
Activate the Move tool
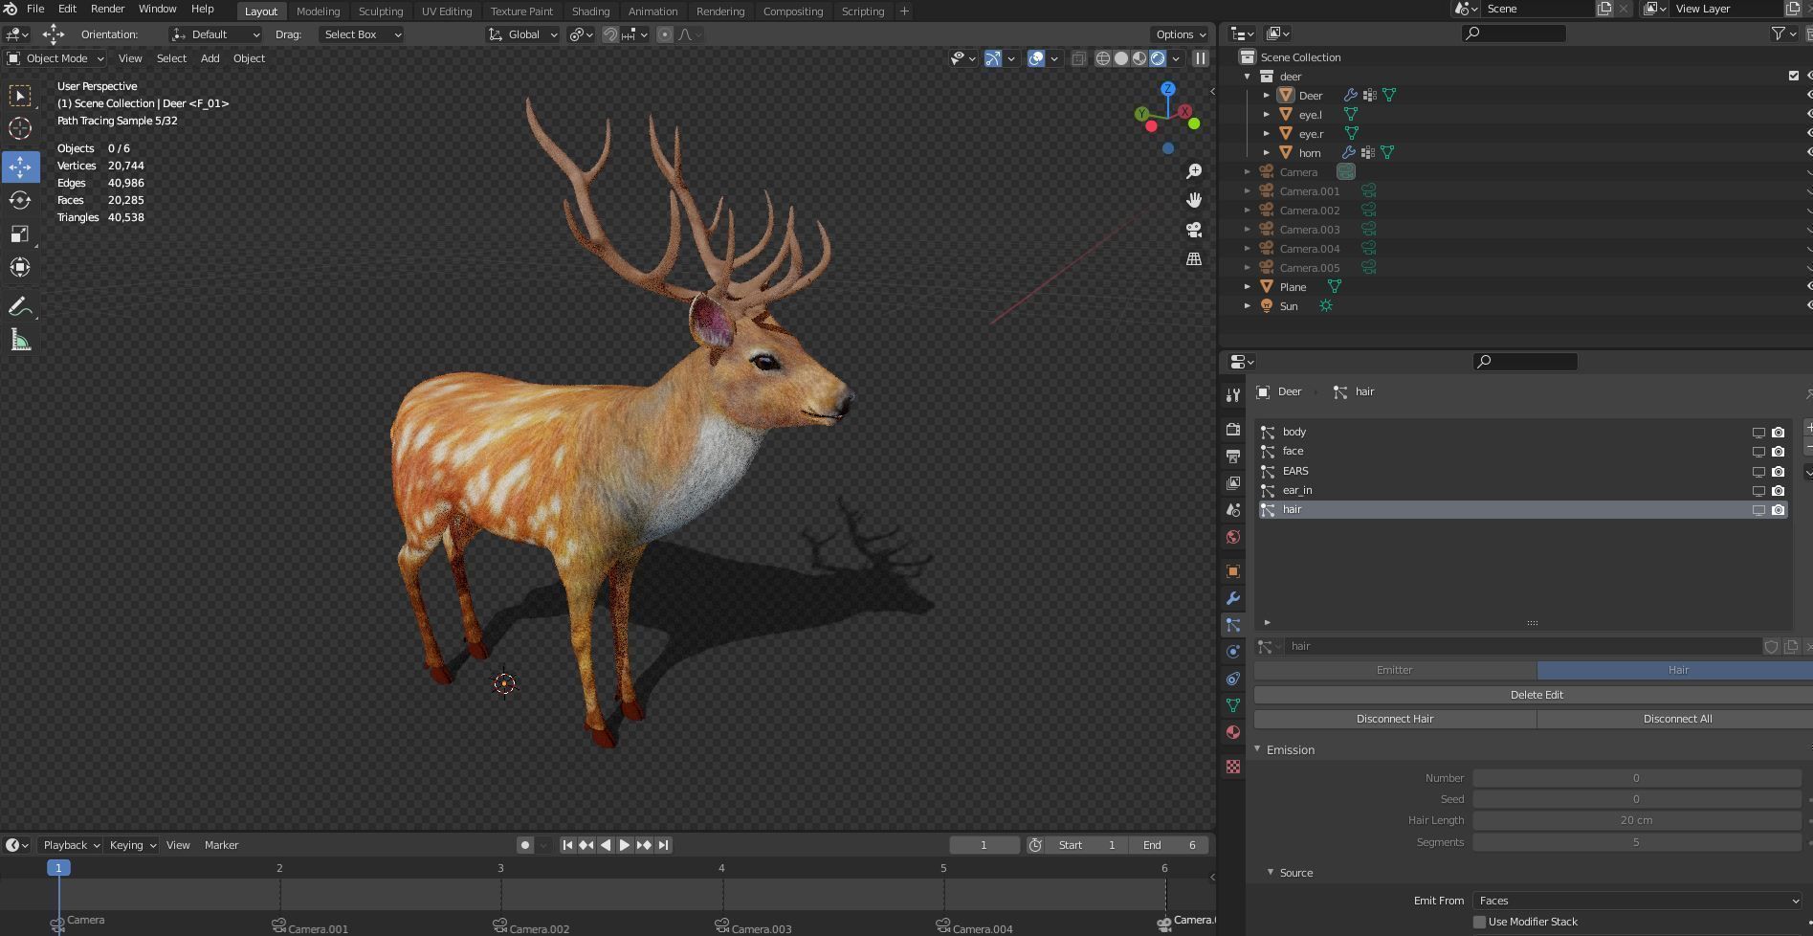click(x=20, y=167)
